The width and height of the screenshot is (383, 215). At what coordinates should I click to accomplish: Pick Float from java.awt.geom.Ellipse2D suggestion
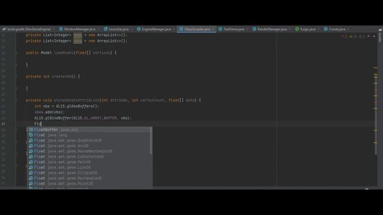click(89, 173)
